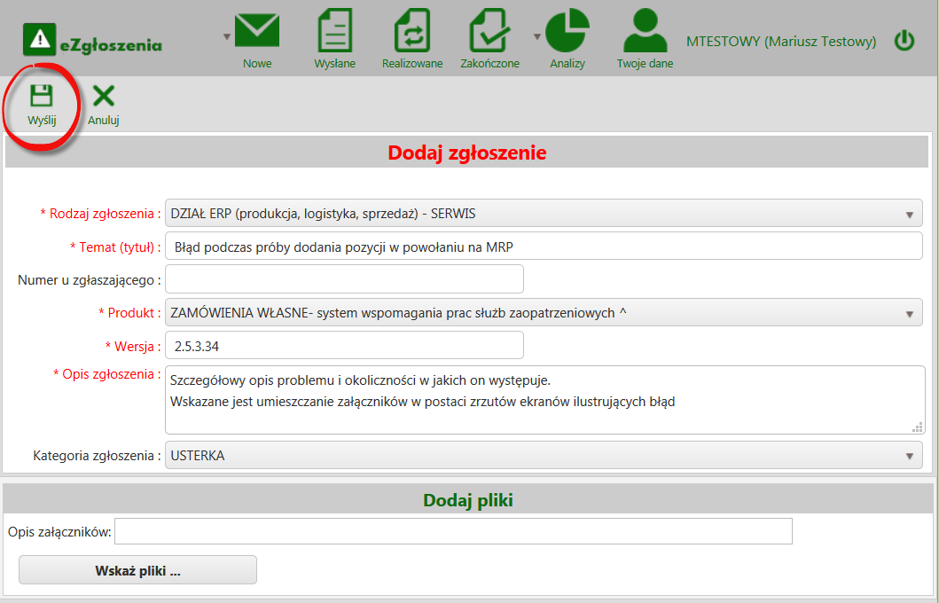Viewport: 939px width, 603px height.
Task: Open Zakończone completed icon
Action: coord(489,30)
